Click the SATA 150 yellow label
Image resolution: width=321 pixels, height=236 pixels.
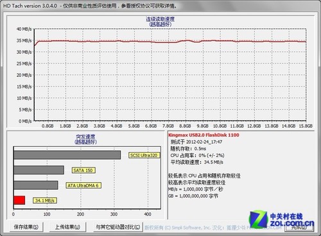click(83, 170)
